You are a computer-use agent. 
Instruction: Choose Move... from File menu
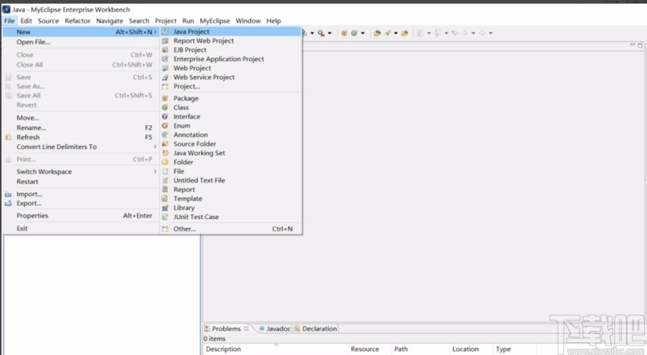click(x=80, y=118)
